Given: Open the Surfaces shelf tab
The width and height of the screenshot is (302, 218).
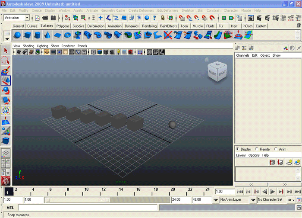Looking at the screenshot, I should [x=47, y=26].
